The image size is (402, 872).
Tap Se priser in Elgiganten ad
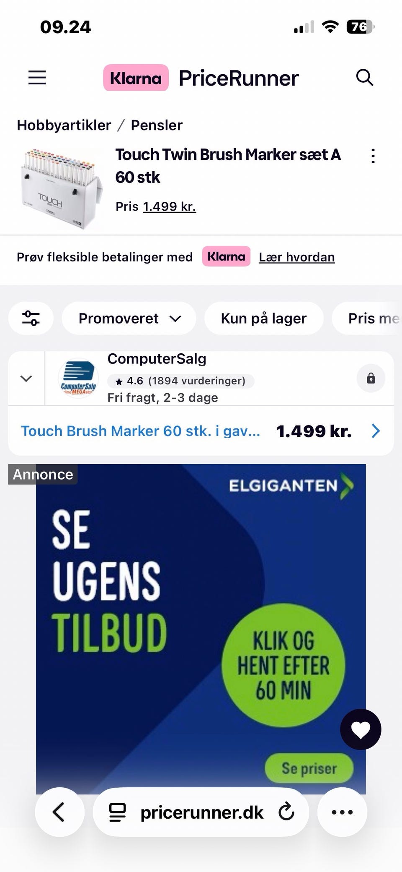click(309, 768)
